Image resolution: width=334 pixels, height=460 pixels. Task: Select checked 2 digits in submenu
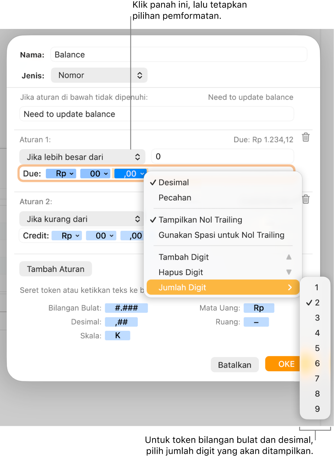click(x=315, y=302)
